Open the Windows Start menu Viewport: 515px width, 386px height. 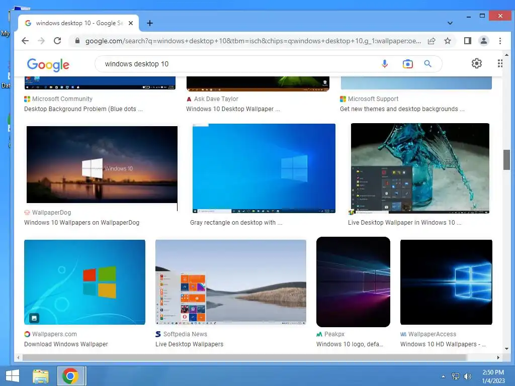tap(13, 376)
